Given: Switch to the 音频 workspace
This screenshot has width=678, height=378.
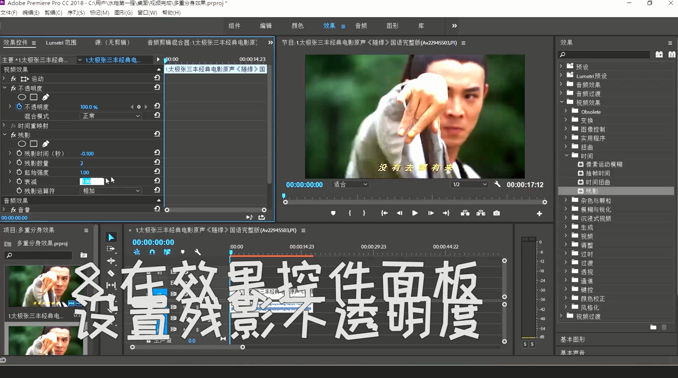Looking at the screenshot, I should pyautogui.click(x=361, y=26).
